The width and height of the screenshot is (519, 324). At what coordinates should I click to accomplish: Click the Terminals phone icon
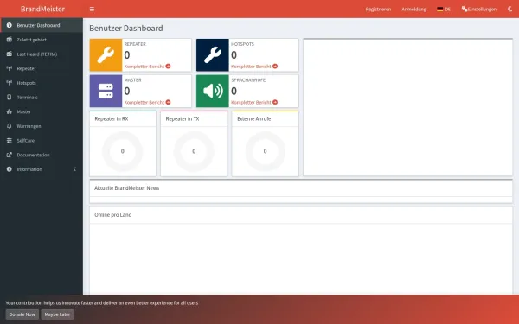point(10,97)
